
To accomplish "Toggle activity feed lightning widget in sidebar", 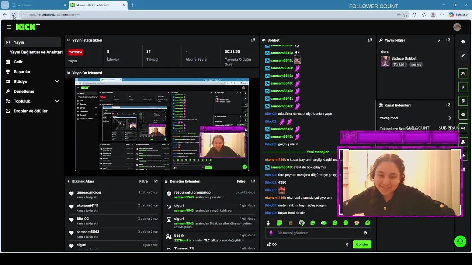I will click(x=463, y=87).
